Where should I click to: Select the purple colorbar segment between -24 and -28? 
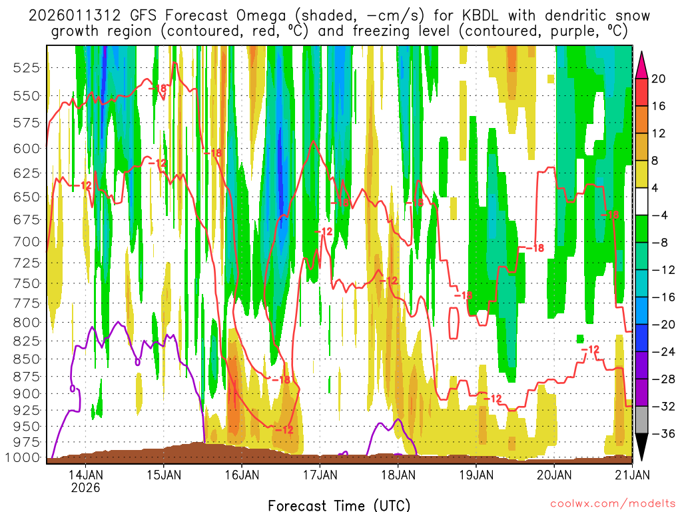pos(641,365)
